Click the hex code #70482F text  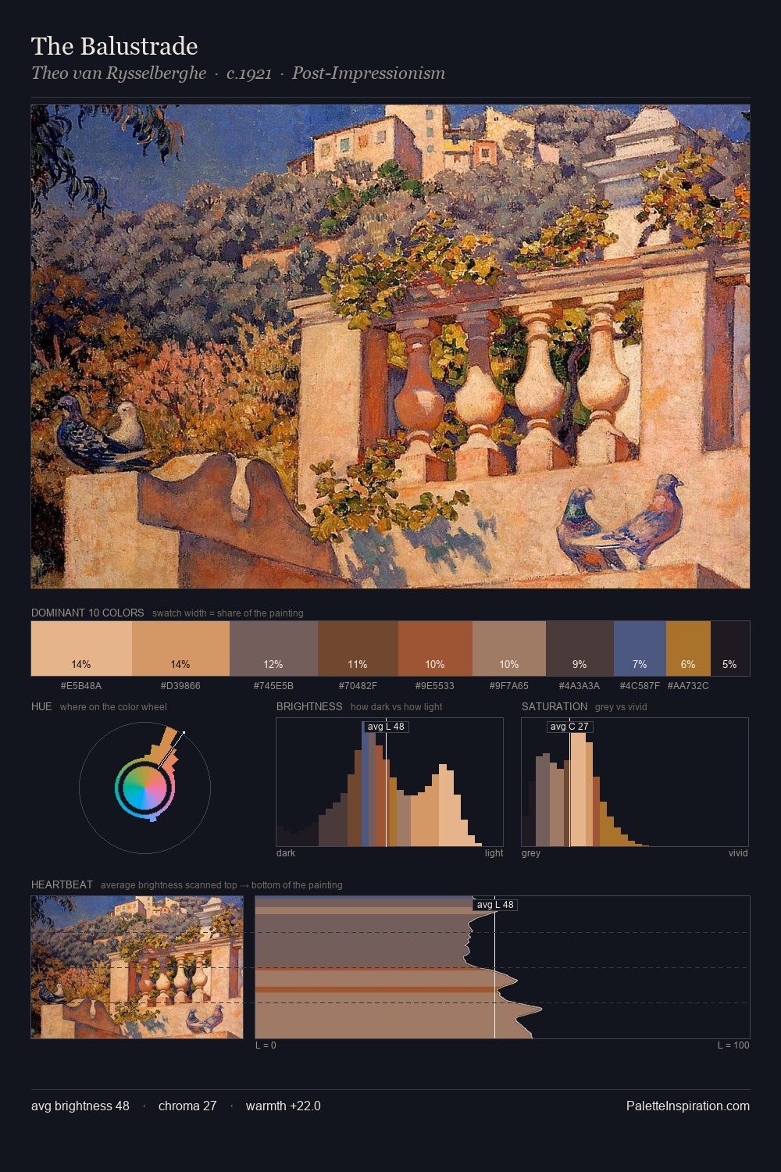click(358, 686)
